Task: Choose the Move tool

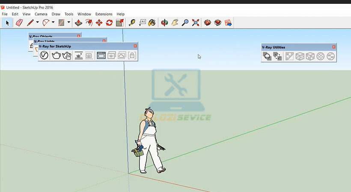Action: tap(99, 22)
